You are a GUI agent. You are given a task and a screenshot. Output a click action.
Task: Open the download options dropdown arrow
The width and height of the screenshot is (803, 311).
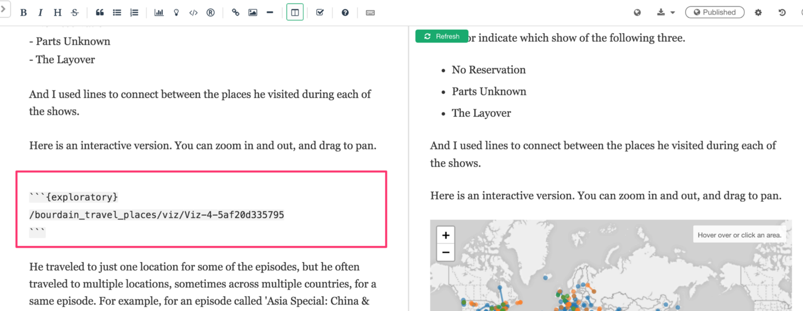tap(673, 13)
